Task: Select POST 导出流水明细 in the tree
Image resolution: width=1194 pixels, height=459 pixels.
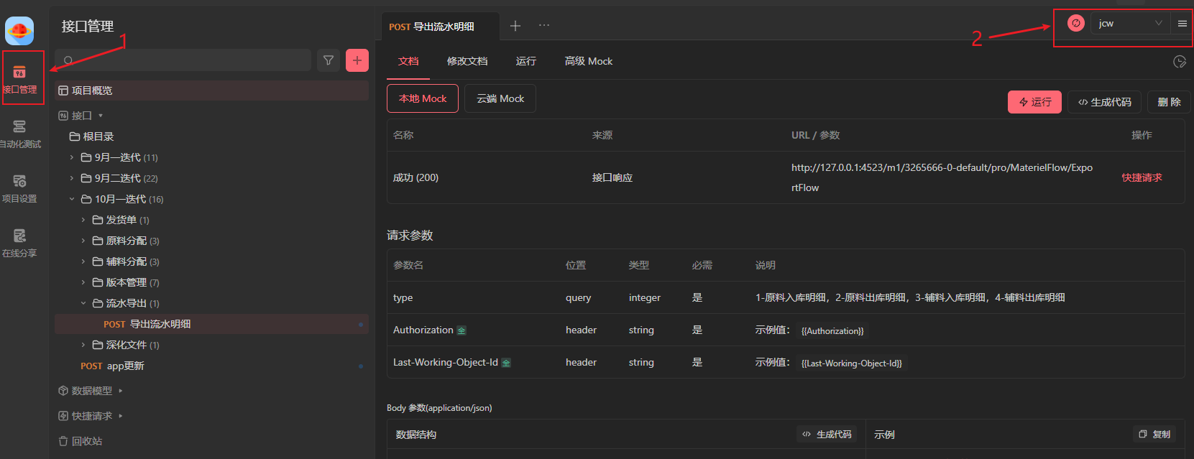Action: point(211,324)
